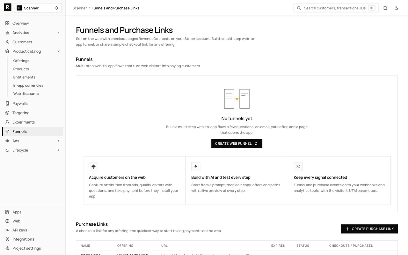The image size is (408, 255).
Task: Select Products under Product catalog
Action: tap(21, 69)
